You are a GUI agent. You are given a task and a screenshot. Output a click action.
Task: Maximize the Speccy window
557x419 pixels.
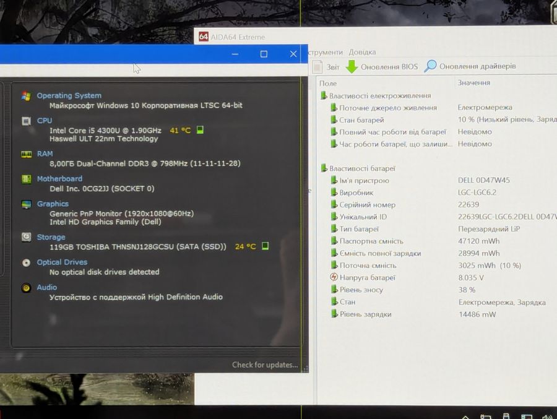[x=264, y=54]
